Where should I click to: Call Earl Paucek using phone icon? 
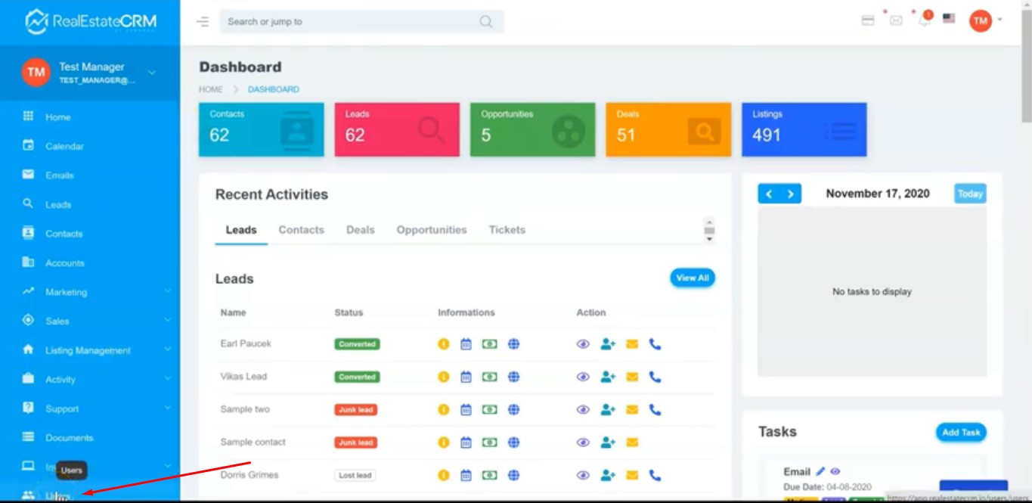click(x=655, y=344)
